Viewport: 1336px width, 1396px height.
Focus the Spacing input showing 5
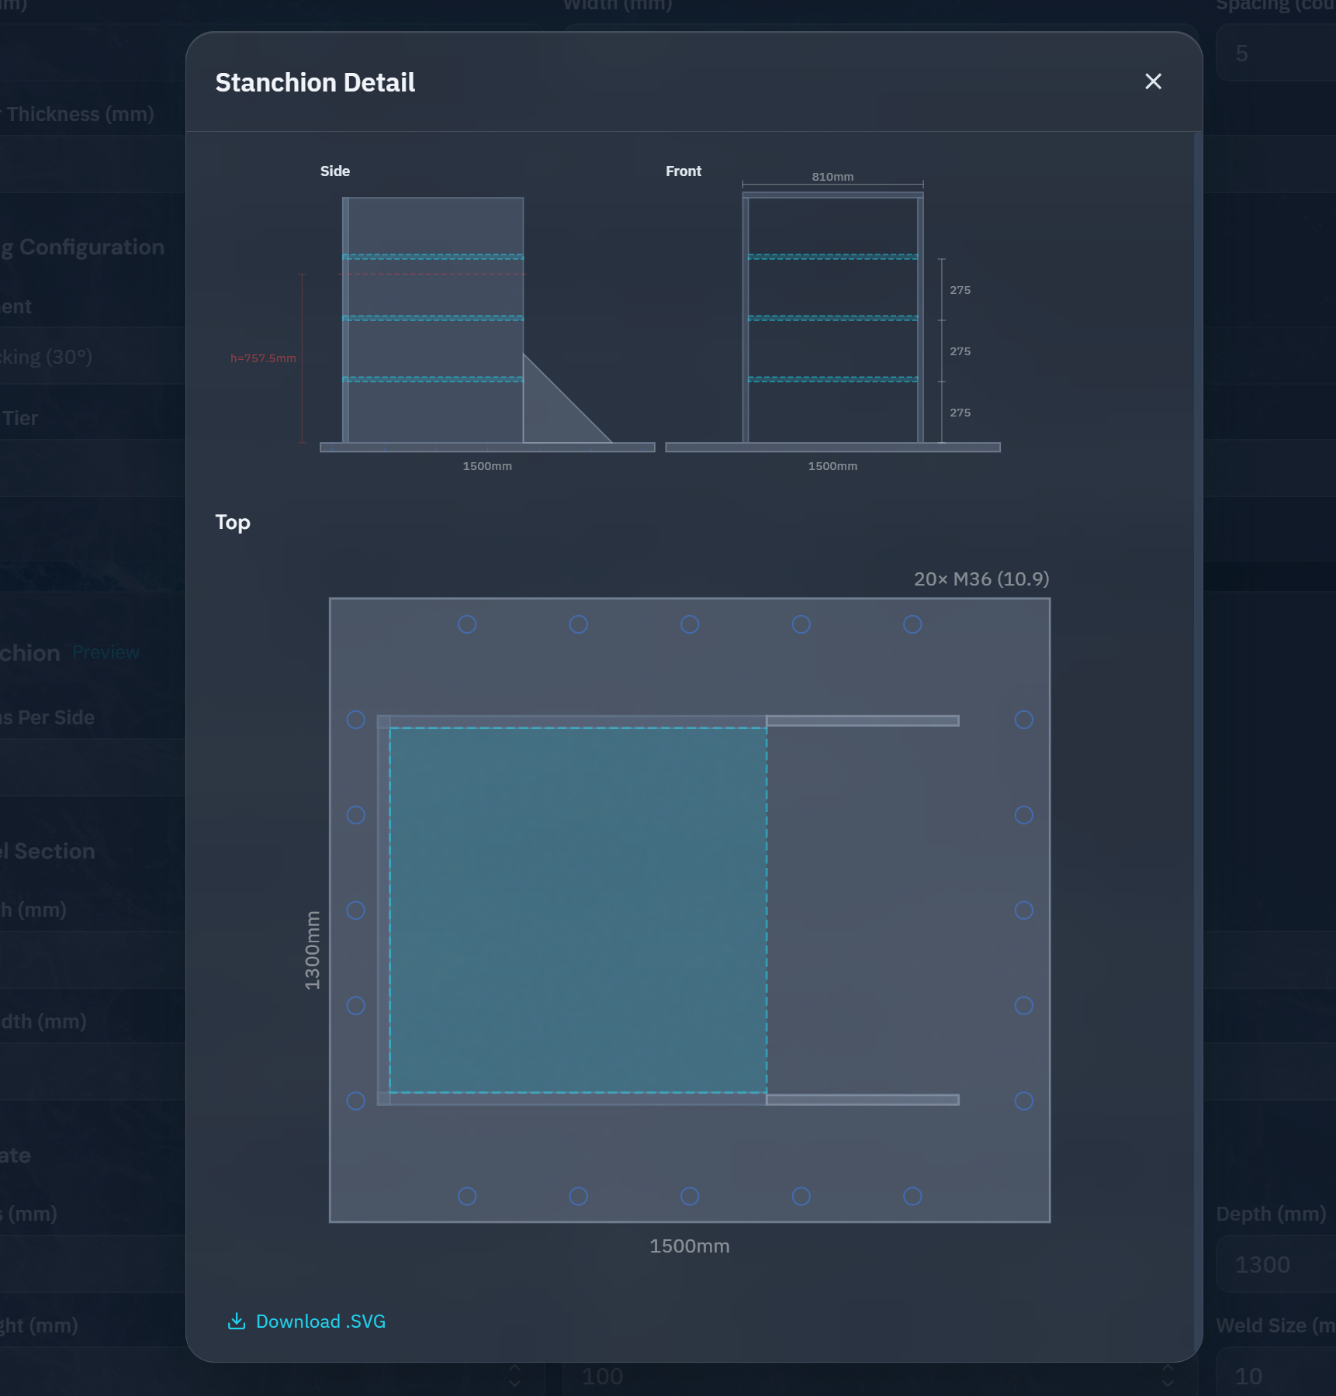(x=1275, y=53)
